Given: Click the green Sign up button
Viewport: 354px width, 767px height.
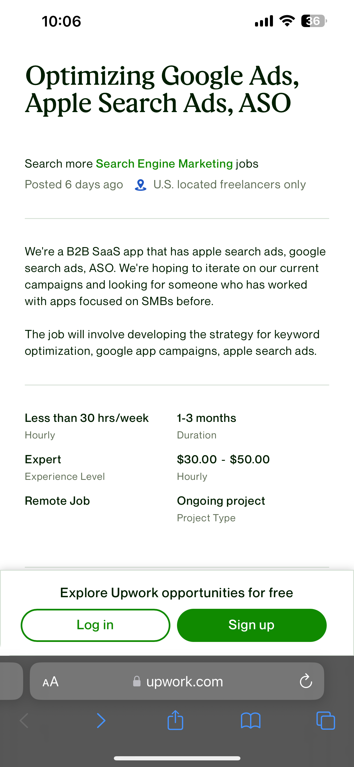Looking at the screenshot, I should click(251, 625).
